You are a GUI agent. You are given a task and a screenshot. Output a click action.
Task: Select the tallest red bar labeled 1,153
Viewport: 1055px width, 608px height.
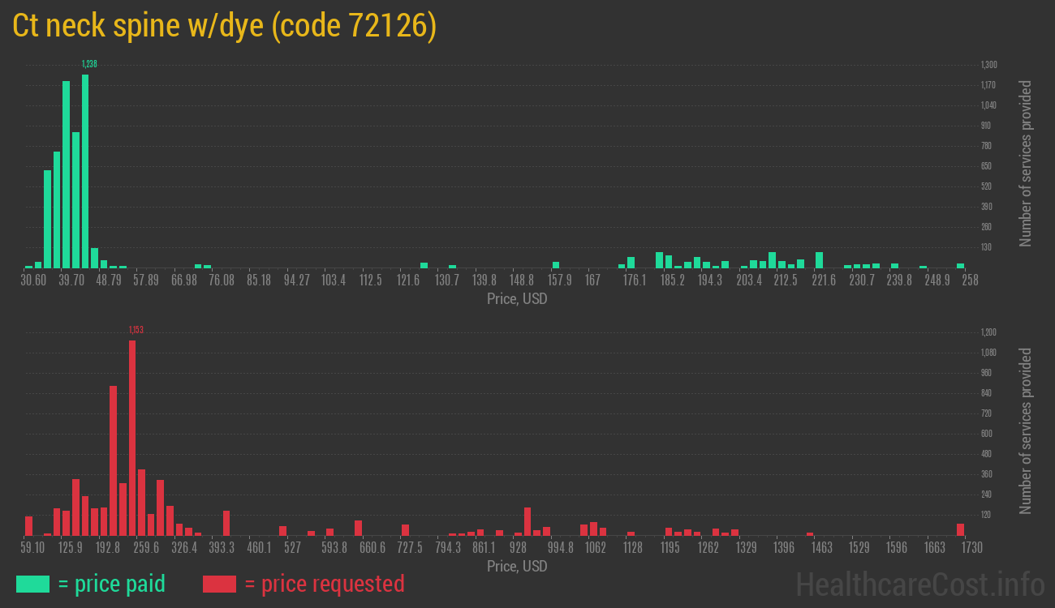(x=132, y=438)
